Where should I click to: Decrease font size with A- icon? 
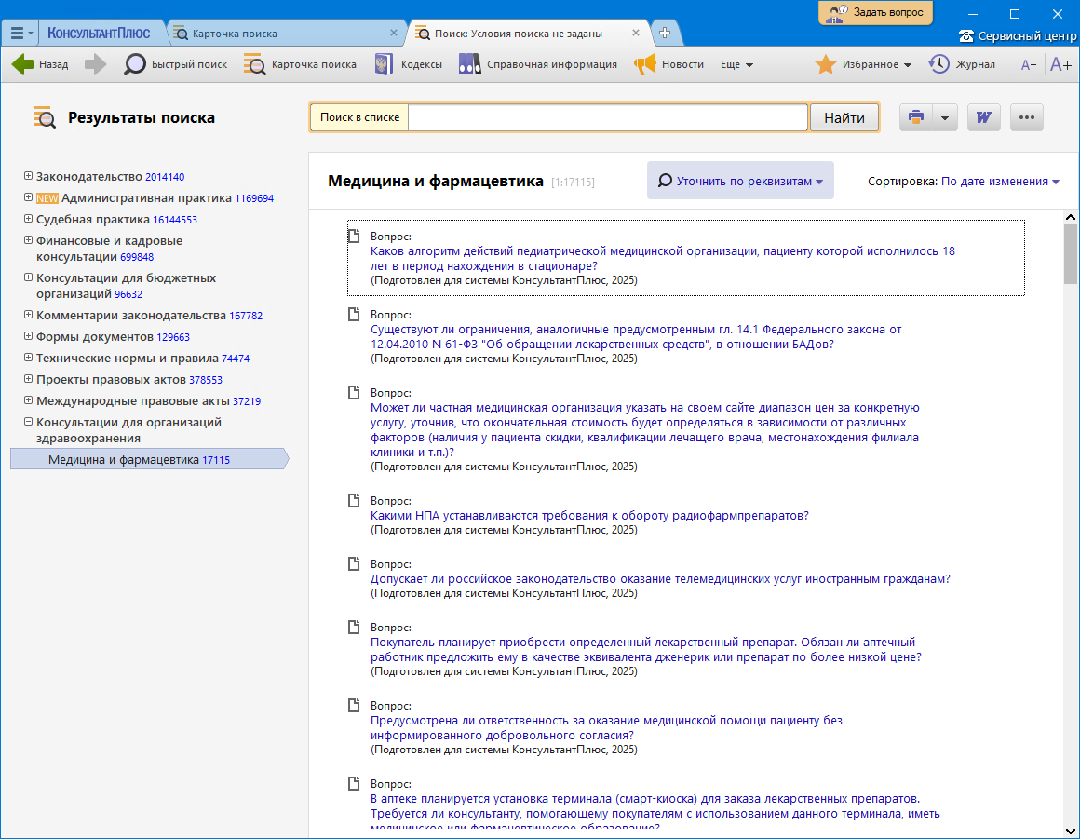(1029, 64)
